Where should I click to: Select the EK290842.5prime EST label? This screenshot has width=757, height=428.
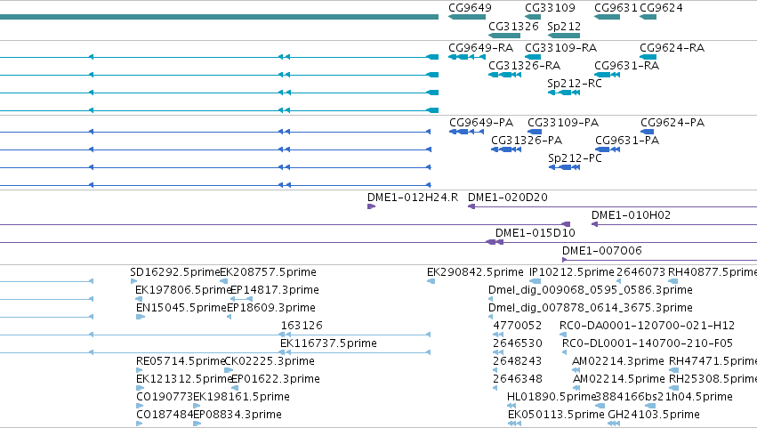(475, 272)
